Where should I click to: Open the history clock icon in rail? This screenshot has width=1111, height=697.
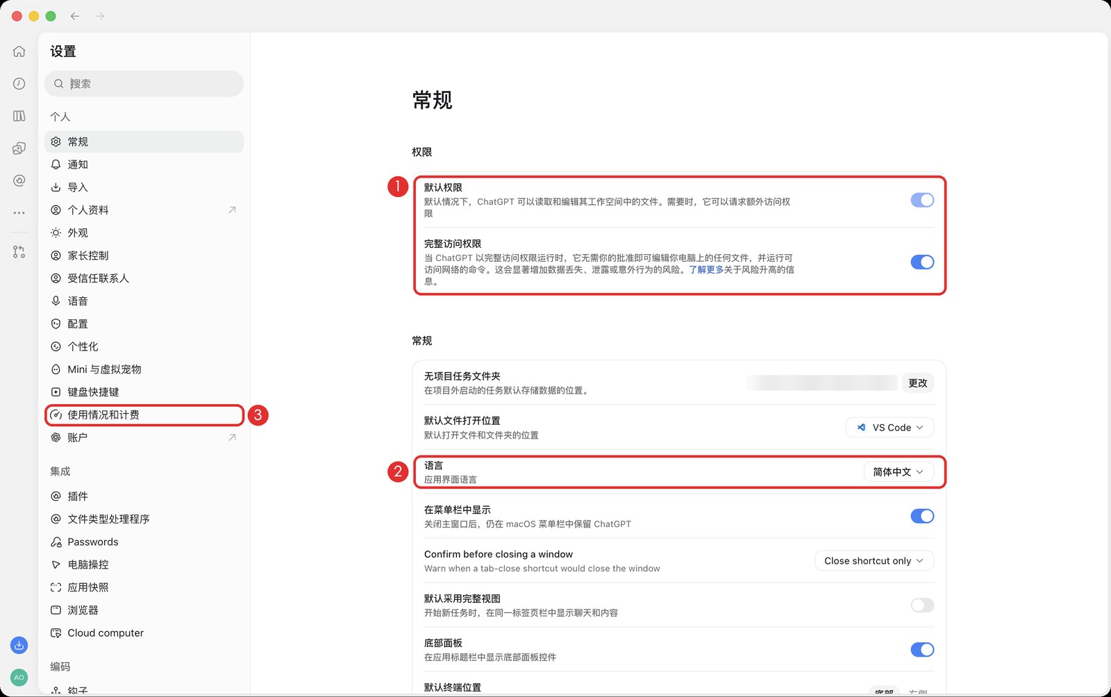[x=19, y=83]
